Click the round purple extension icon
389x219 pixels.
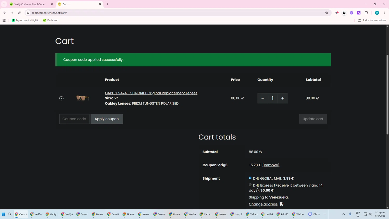pos(352,13)
